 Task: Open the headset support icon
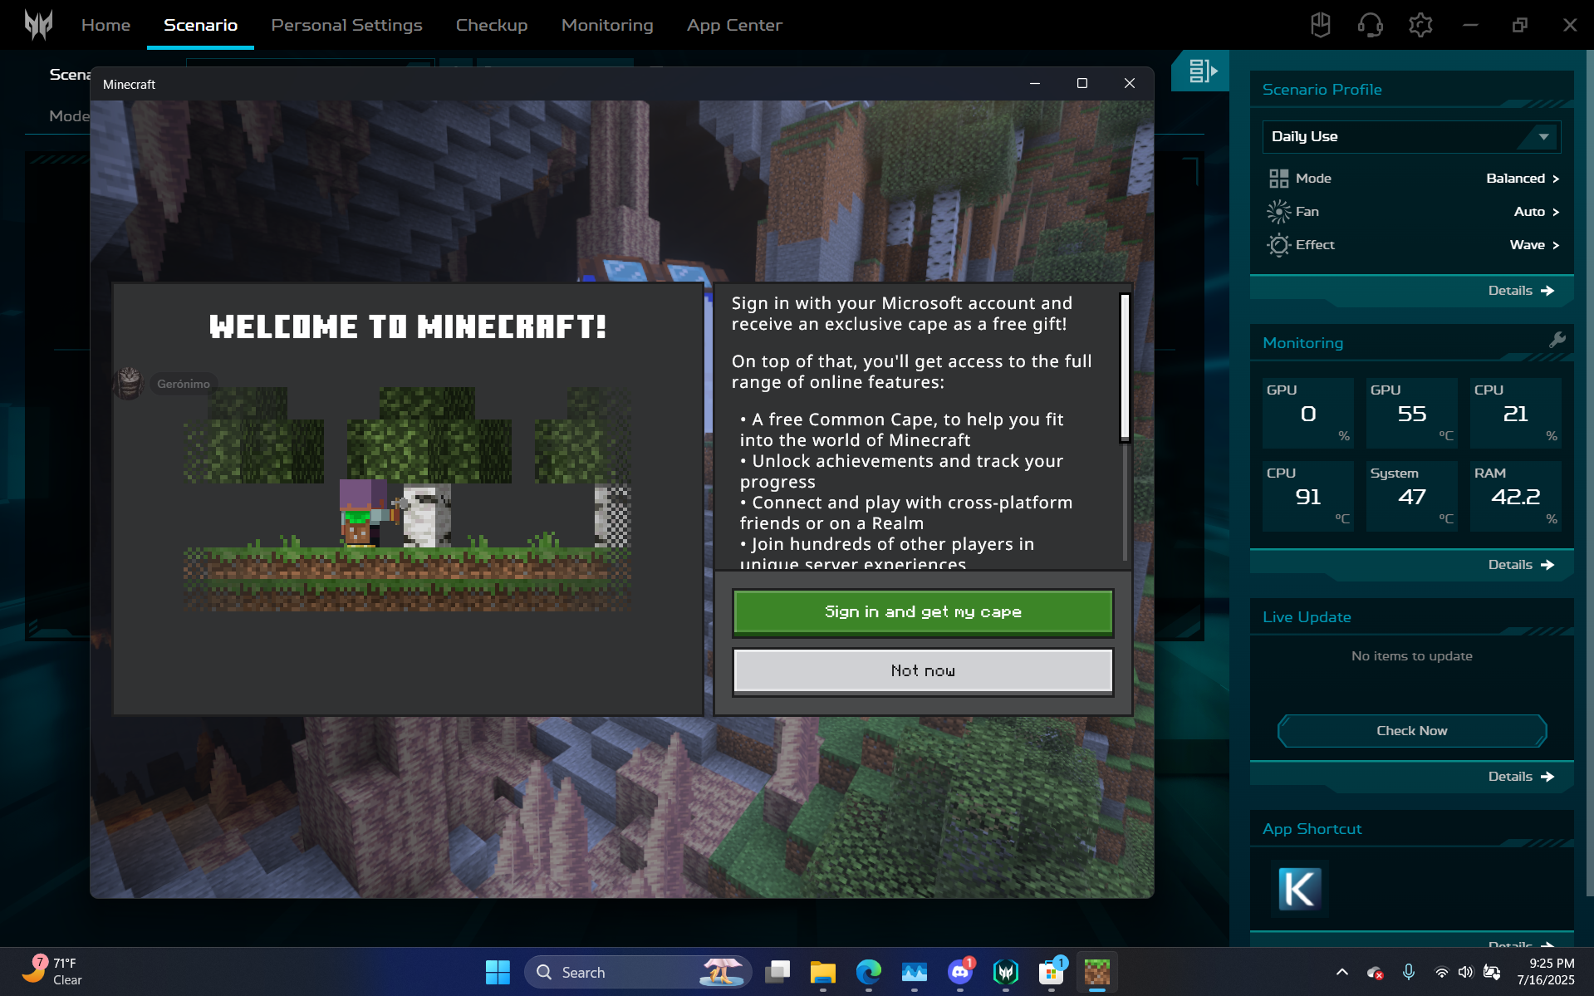[1370, 25]
